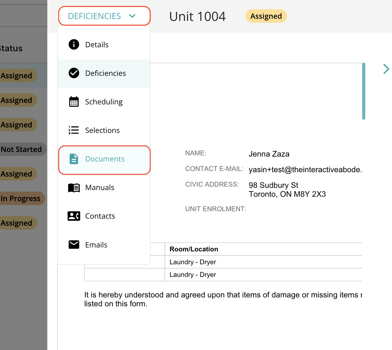Toggle the chevron arrow beside DEFICIENCIES
The width and height of the screenshot is (392, 350).
[132, 16]
